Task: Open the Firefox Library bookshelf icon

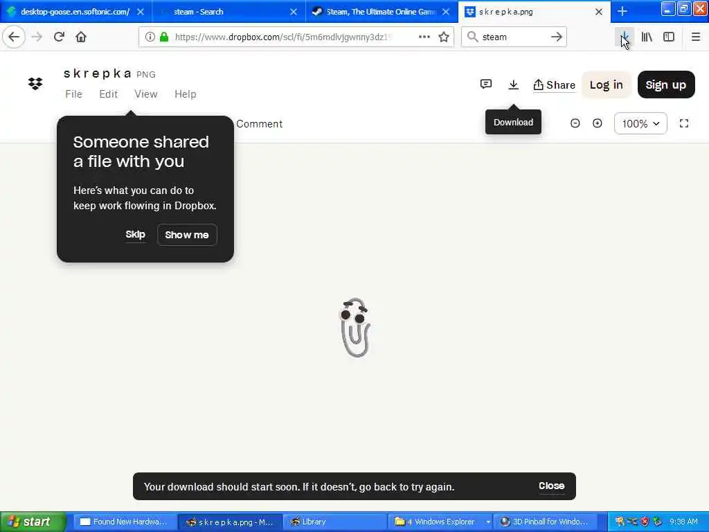Action: (x=647, y=37)
